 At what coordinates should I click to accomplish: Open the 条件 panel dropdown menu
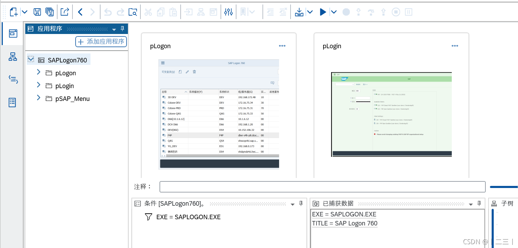[x=293, y=204]
